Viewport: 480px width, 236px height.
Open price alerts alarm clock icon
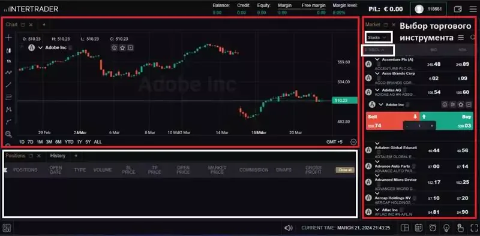pos(433,228)
